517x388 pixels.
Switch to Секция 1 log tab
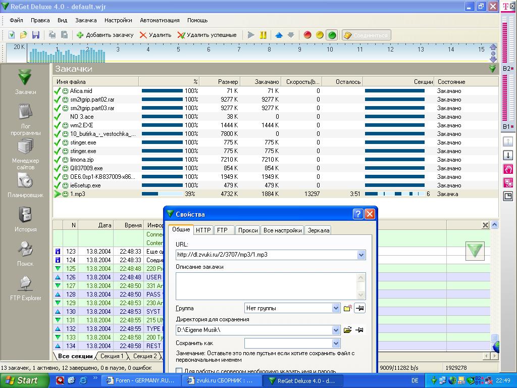click(112, 356)
